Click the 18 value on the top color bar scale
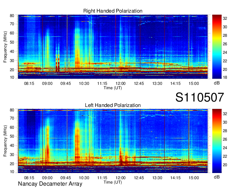Image resolution: width=231 pixels, height=188 pixels. click(x=225, y=77)
